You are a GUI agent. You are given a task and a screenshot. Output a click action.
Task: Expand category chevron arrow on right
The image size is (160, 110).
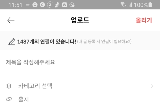[x=152, y=86]
